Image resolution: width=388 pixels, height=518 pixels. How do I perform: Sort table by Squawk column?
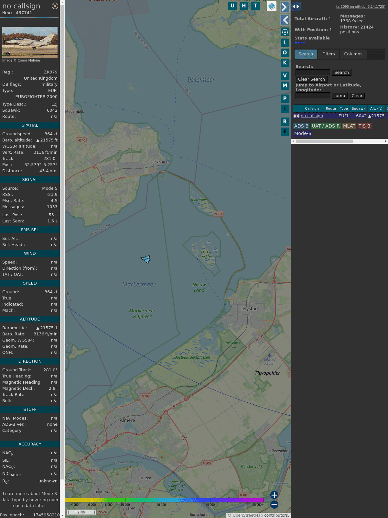[359, 109]
